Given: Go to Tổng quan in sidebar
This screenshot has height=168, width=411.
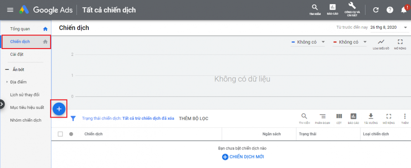Looking at the screenshot, I should tap(20, 29).
